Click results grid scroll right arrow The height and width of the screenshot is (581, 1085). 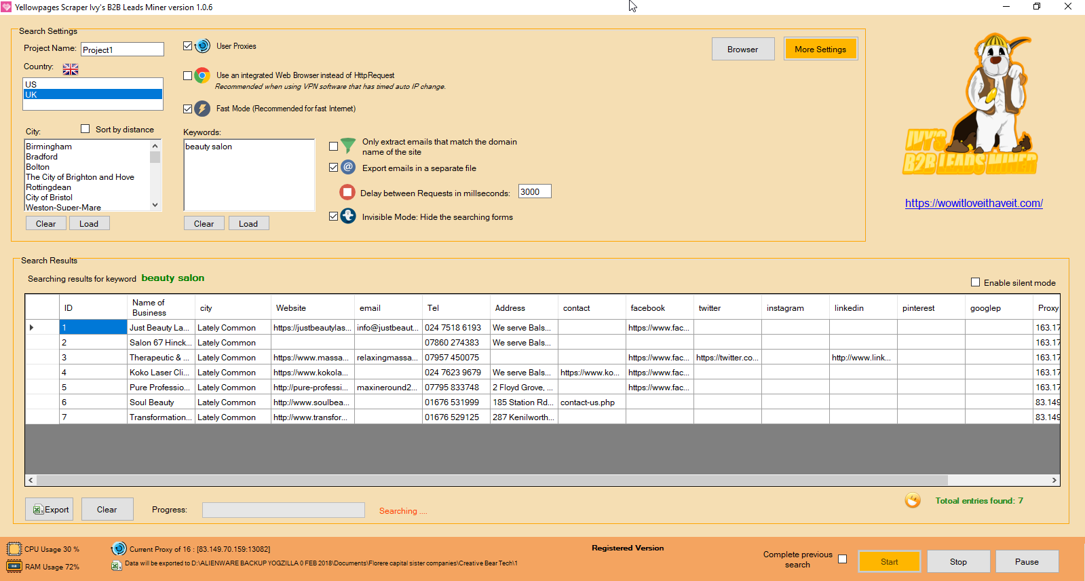click(x=1054, y=480)
